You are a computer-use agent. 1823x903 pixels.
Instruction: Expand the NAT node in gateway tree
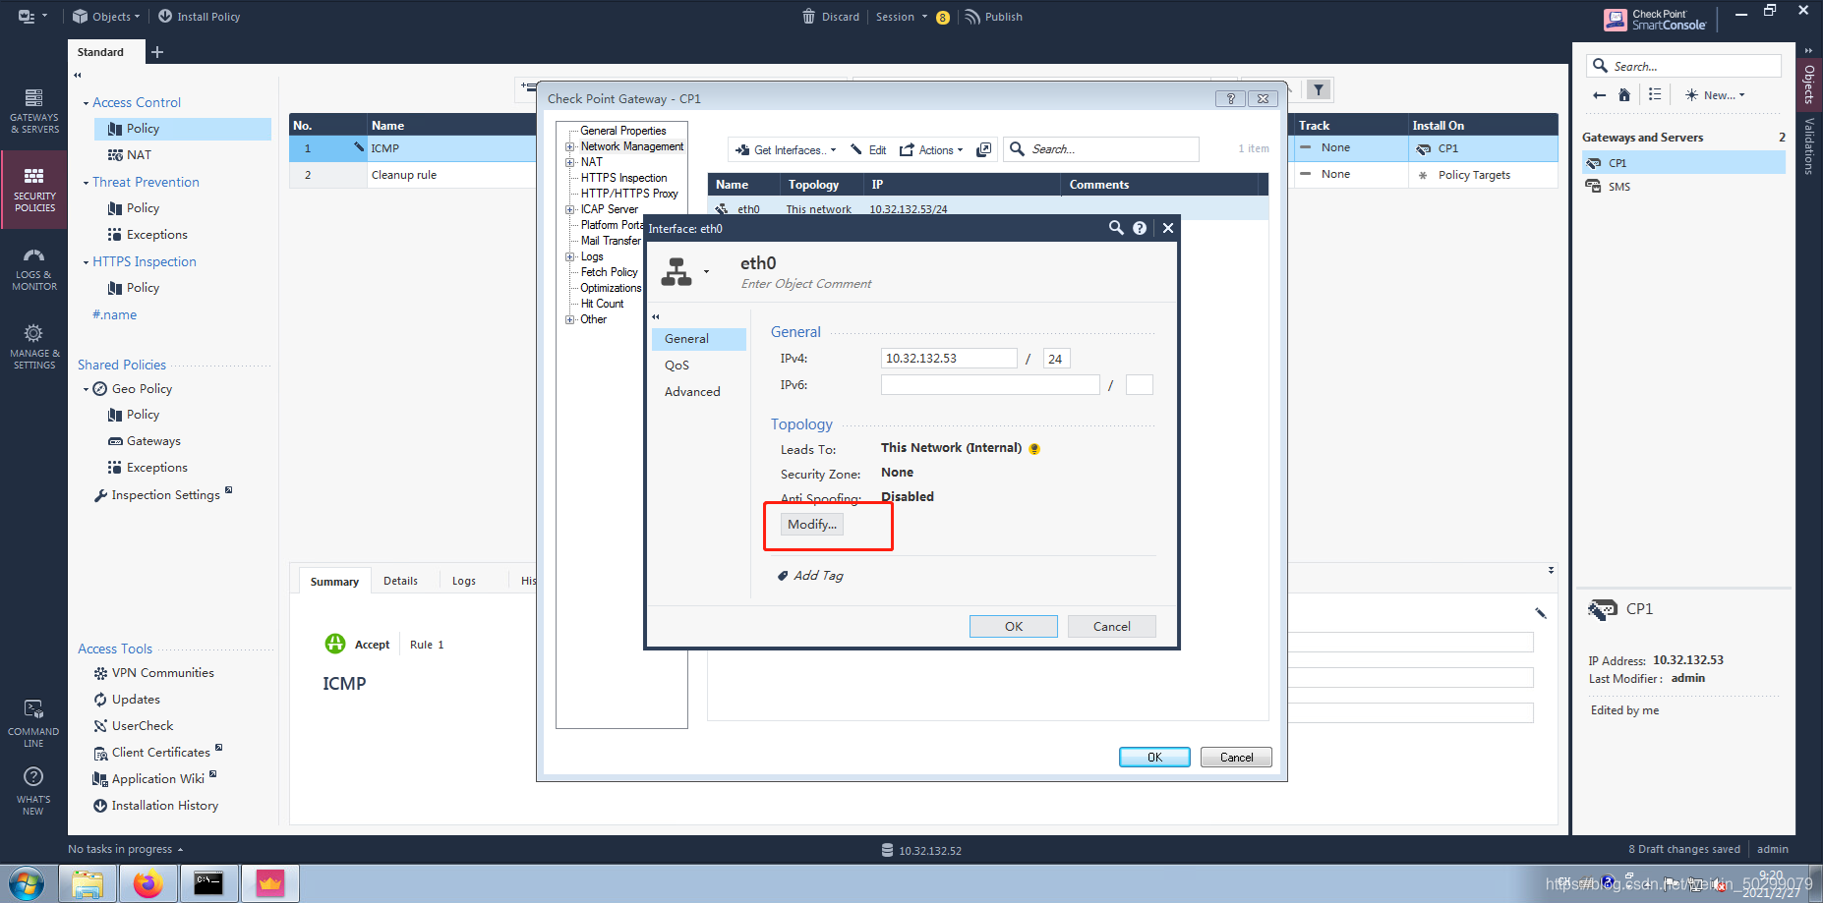coord(569,162)
